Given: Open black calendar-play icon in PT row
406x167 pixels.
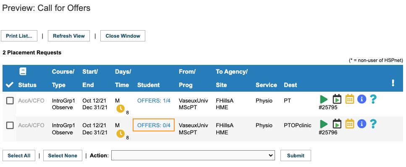Looking at the screenshot, I should coord(337,99).
